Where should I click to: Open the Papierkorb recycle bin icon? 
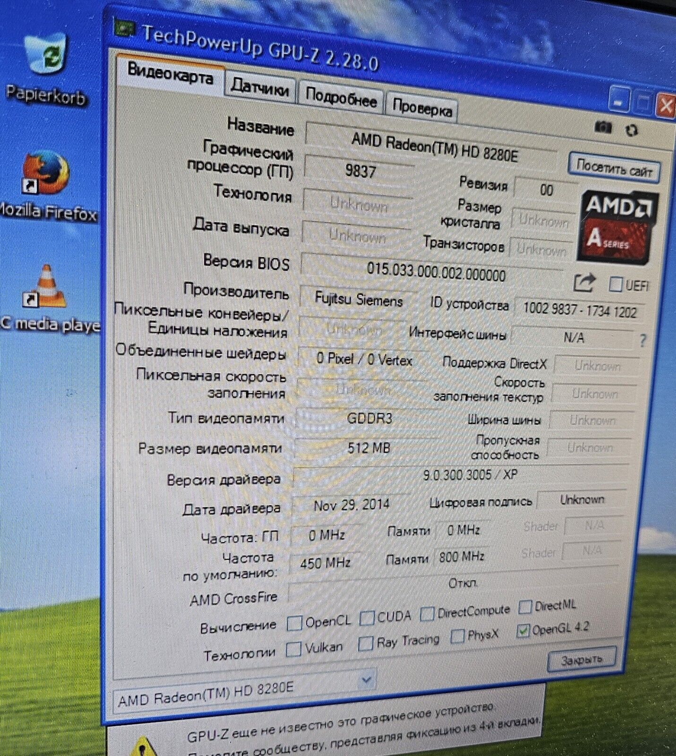coord(46,57)
